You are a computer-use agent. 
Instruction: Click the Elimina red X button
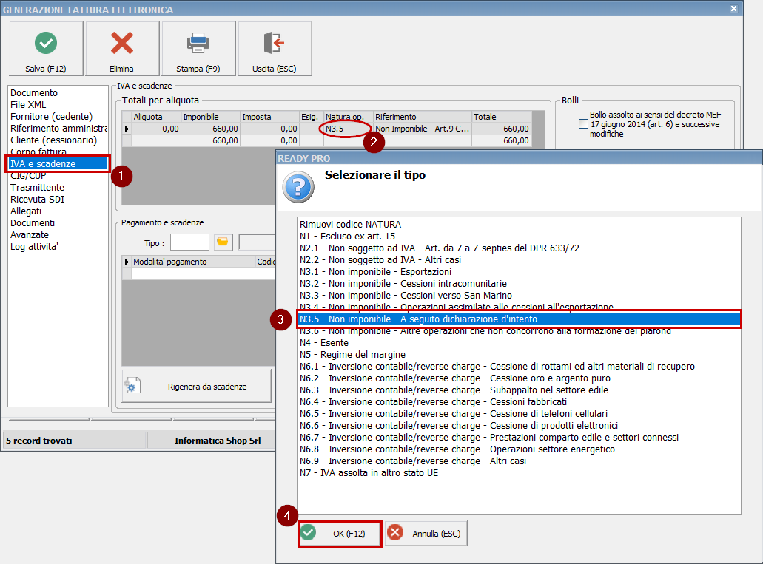click(x=122, y=49)
